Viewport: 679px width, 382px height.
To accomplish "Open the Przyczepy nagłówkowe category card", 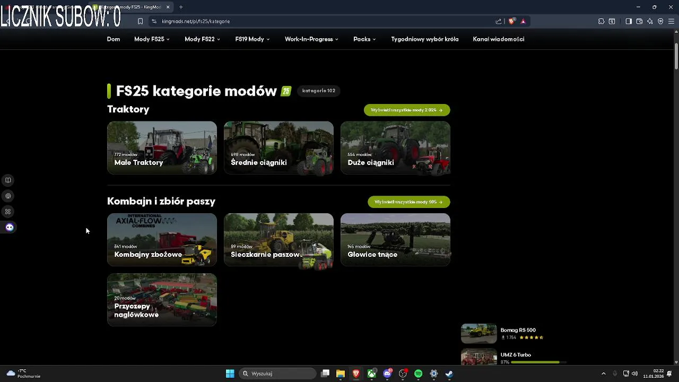I will pyautogui.click(x=162, y=299).
